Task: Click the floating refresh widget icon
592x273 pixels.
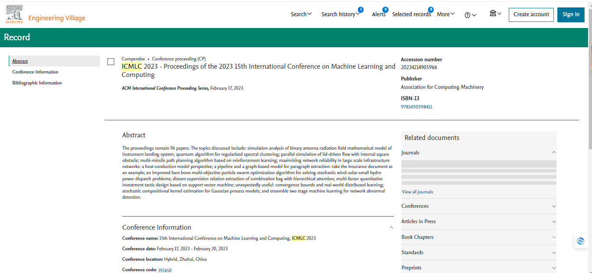Action: [x=581, y=241]
